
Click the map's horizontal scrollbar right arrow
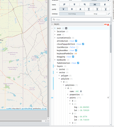[x=46, y=121]
